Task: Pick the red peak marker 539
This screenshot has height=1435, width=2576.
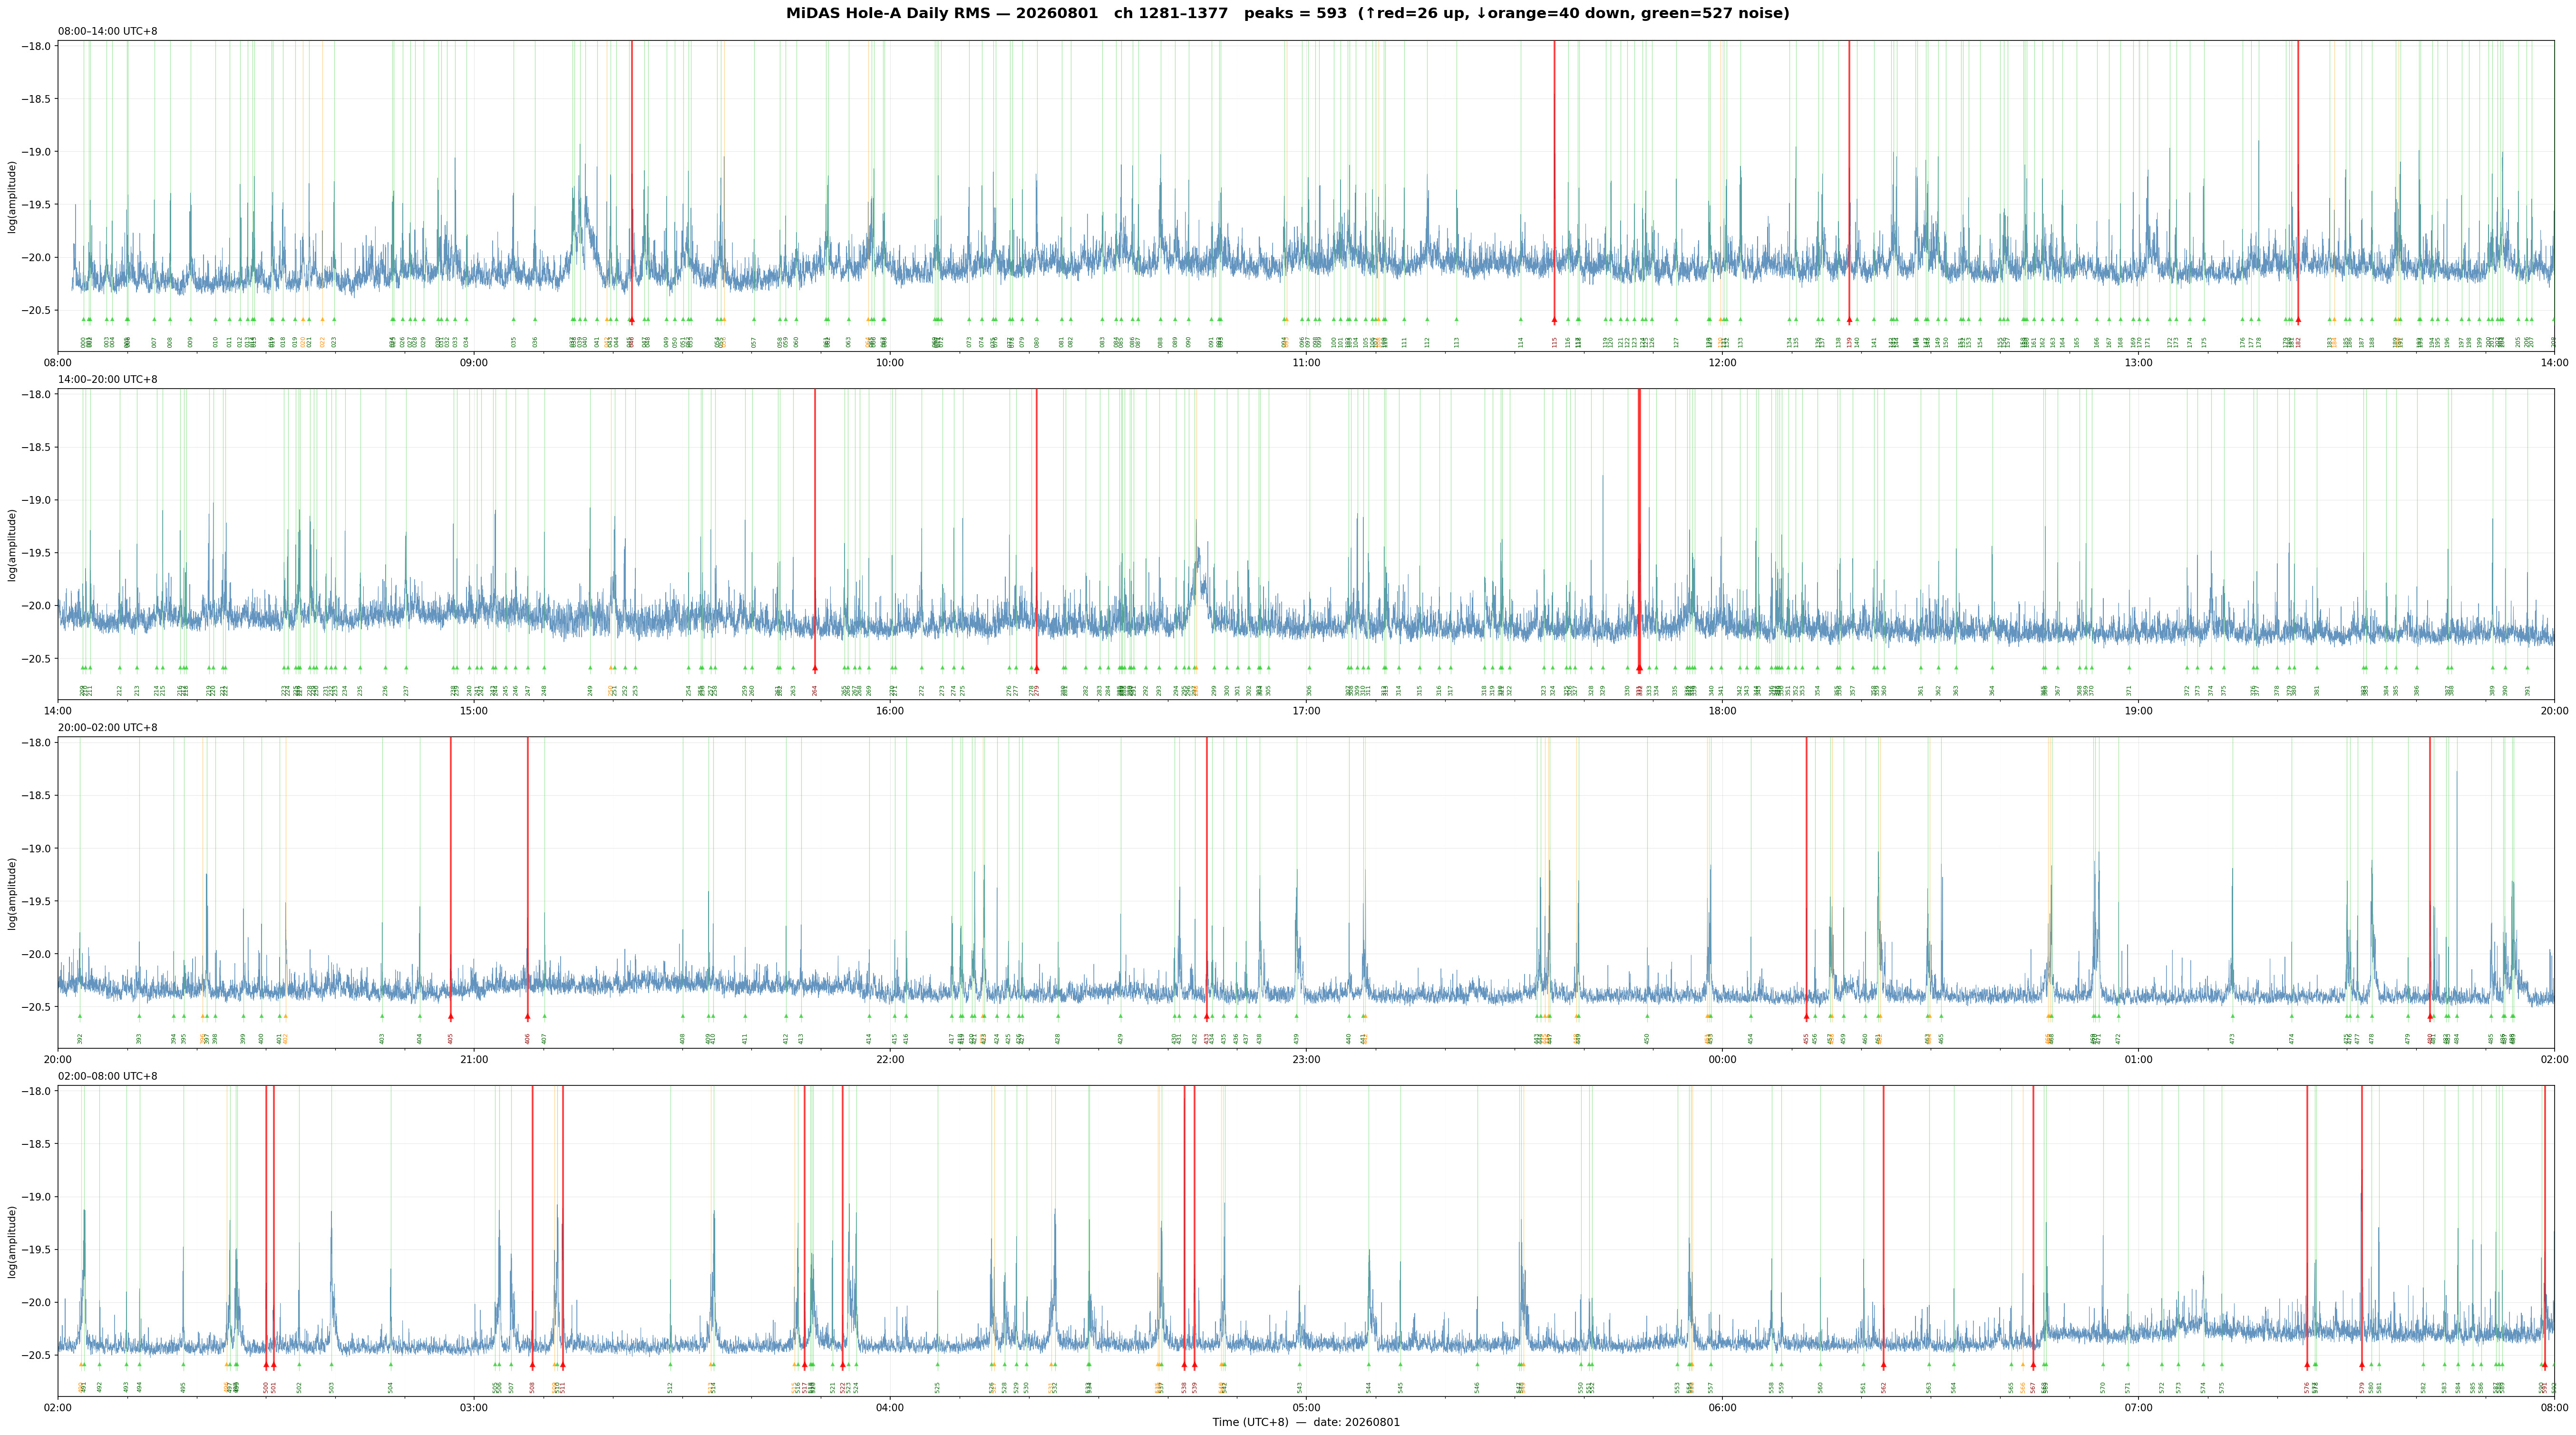Action: (1194, 1365)
